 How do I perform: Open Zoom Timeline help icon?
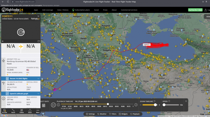coord(154,101)
